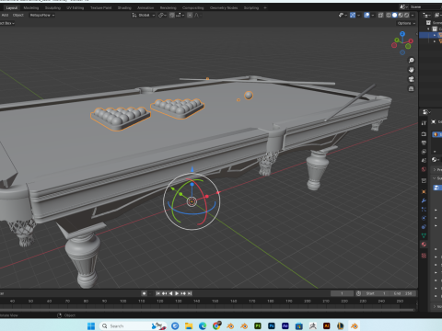
Task: Open the Modeling workspace tab
Action: (x=31, y=8)
